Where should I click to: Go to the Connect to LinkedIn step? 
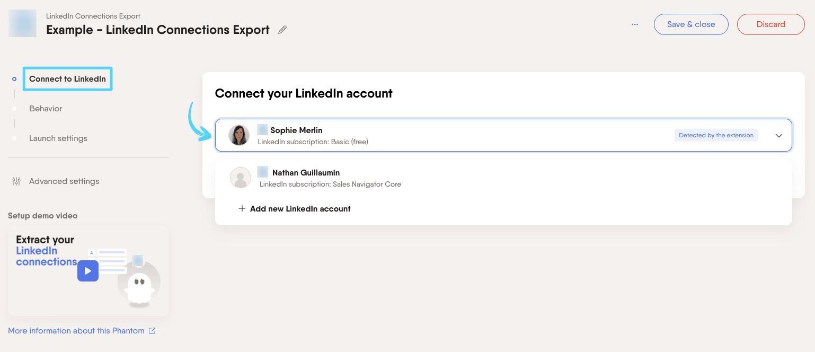coord(67,79)
